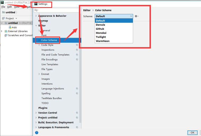Select Spelling setting
This screenshot has height=136, width=201.
point(46,93)
